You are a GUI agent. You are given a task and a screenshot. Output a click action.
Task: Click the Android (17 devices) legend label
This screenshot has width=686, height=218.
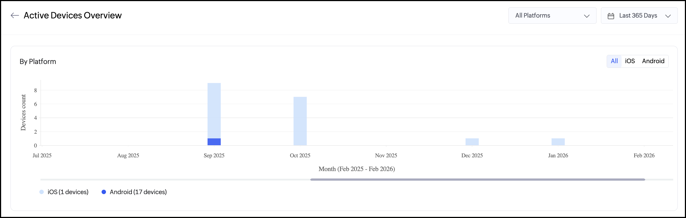click(x=138, y=192)
